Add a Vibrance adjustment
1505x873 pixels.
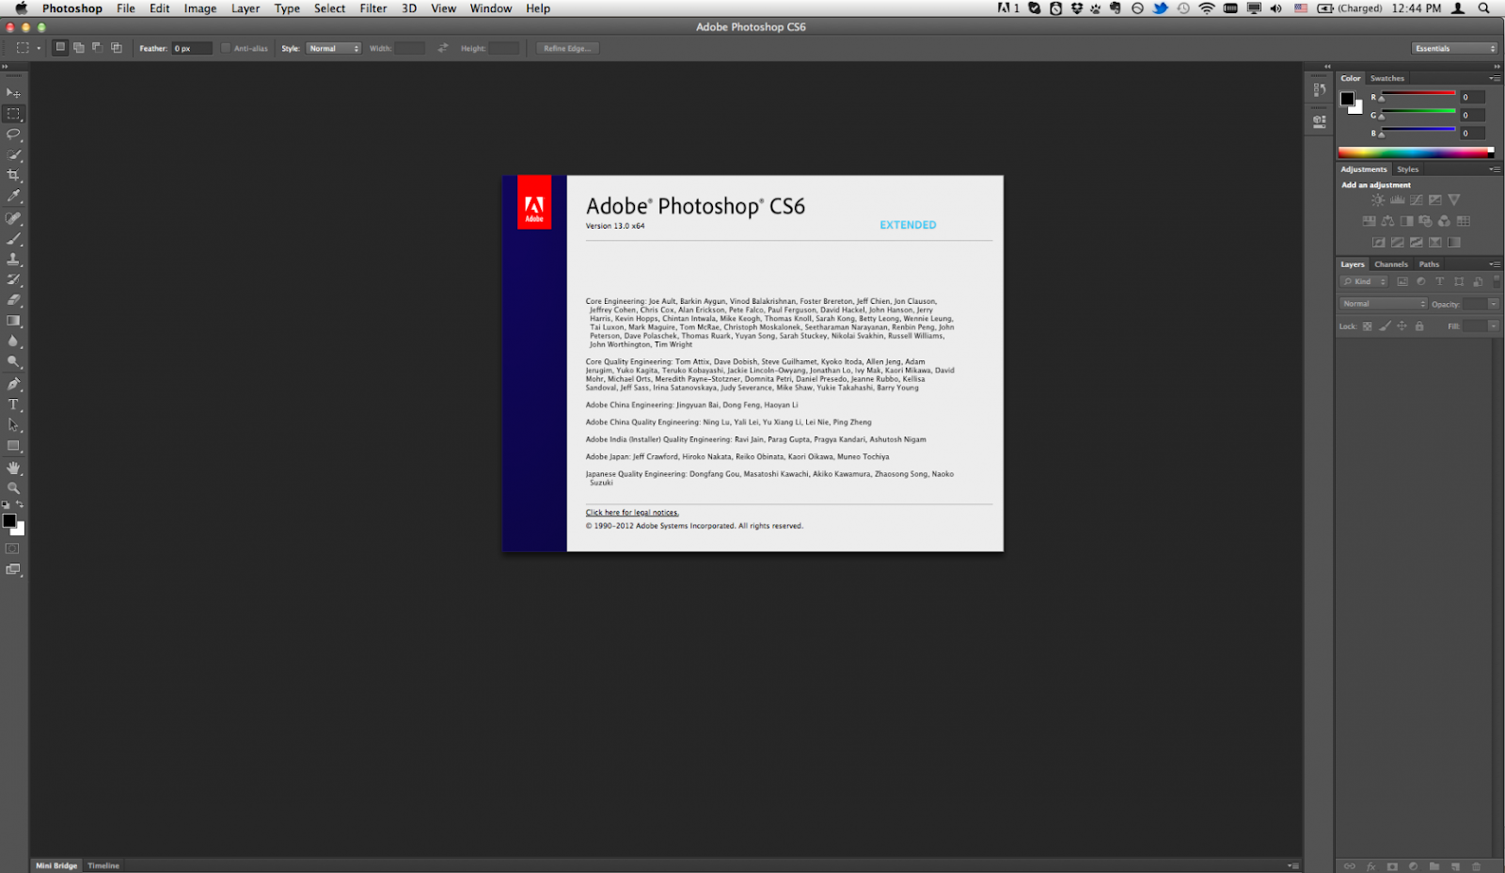pos(1454,200)
